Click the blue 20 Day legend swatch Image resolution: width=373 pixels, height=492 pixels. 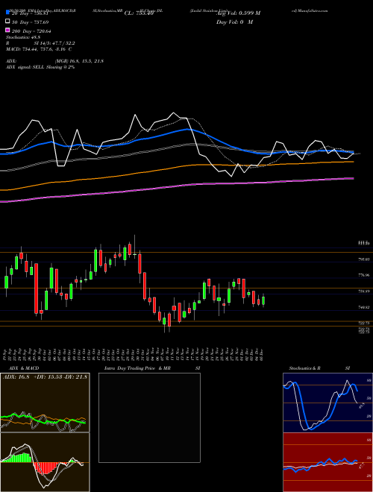[x=7, y=13]
